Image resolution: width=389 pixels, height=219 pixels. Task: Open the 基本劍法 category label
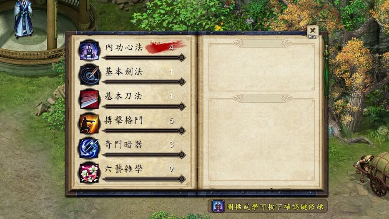124,71
